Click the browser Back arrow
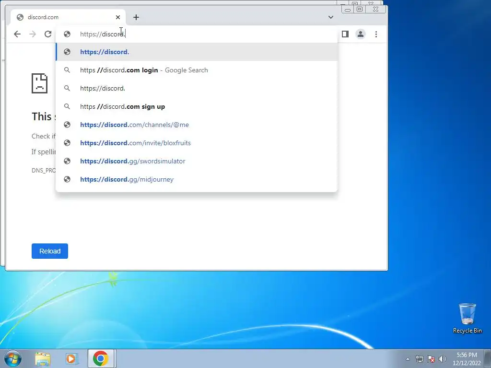The image size is (491, 368). [17, 34]
